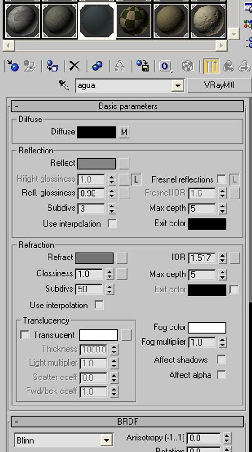The width and height of the screenshot is (252, 452).
Task: Click Put Material to Scene icon
Action: [x=29, y=66]
